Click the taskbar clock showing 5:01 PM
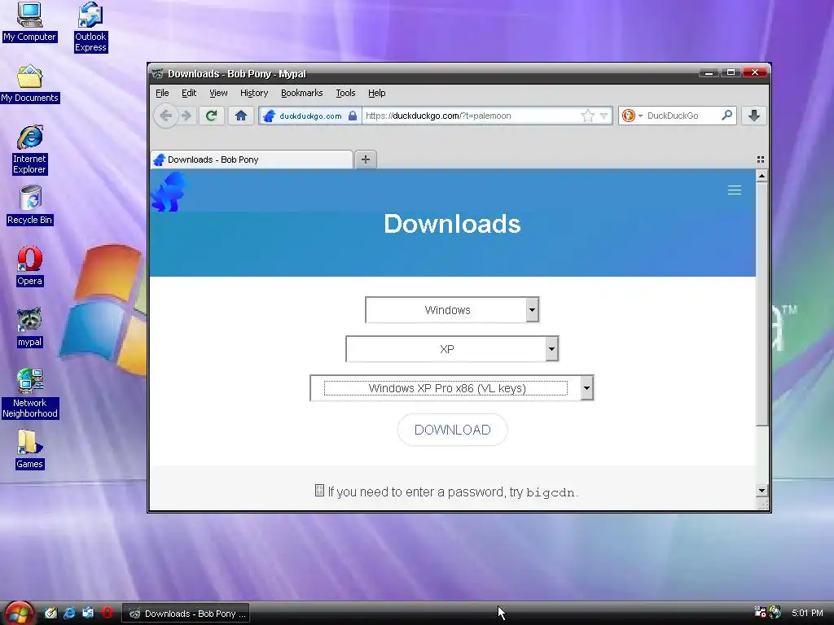 tap(807, 614)
